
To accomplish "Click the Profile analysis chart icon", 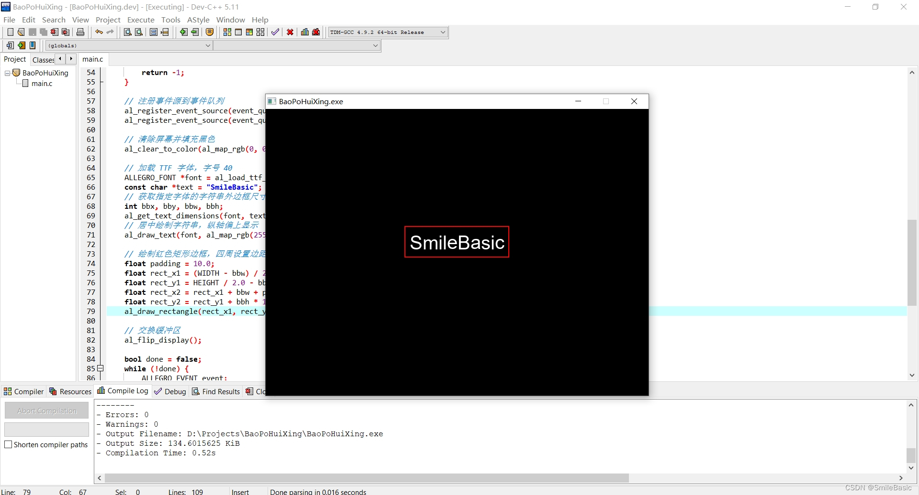I will coord(305,32).
